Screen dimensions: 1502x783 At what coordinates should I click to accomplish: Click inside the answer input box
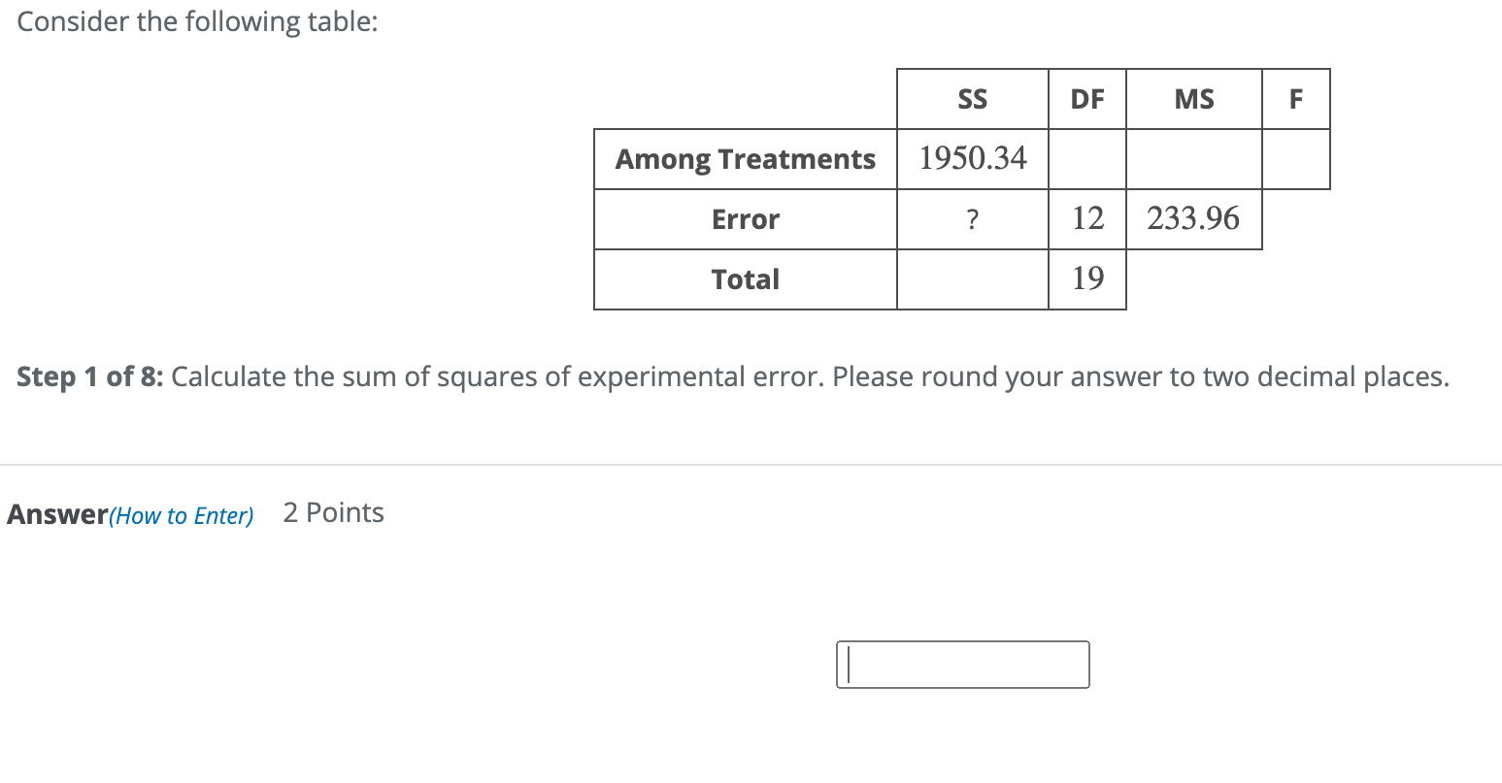[961, 664]
